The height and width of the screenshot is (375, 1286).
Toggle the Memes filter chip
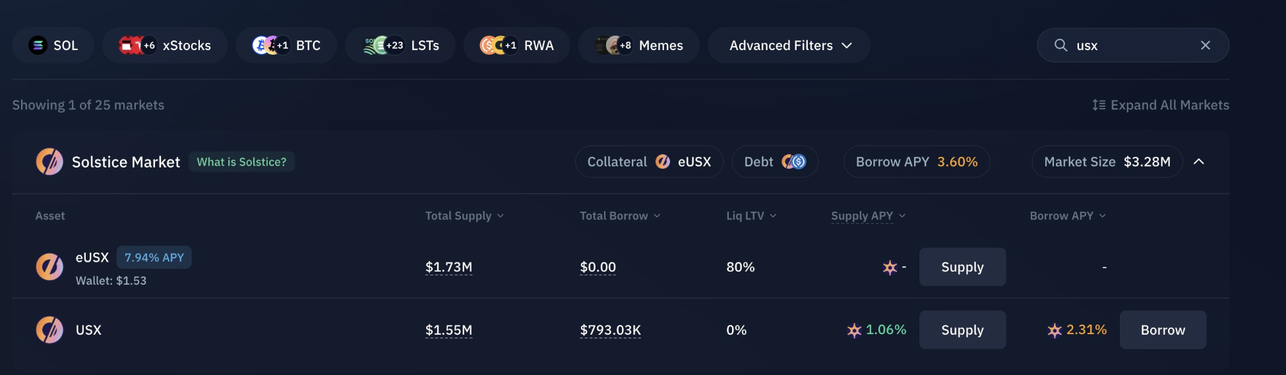[638, 45]
